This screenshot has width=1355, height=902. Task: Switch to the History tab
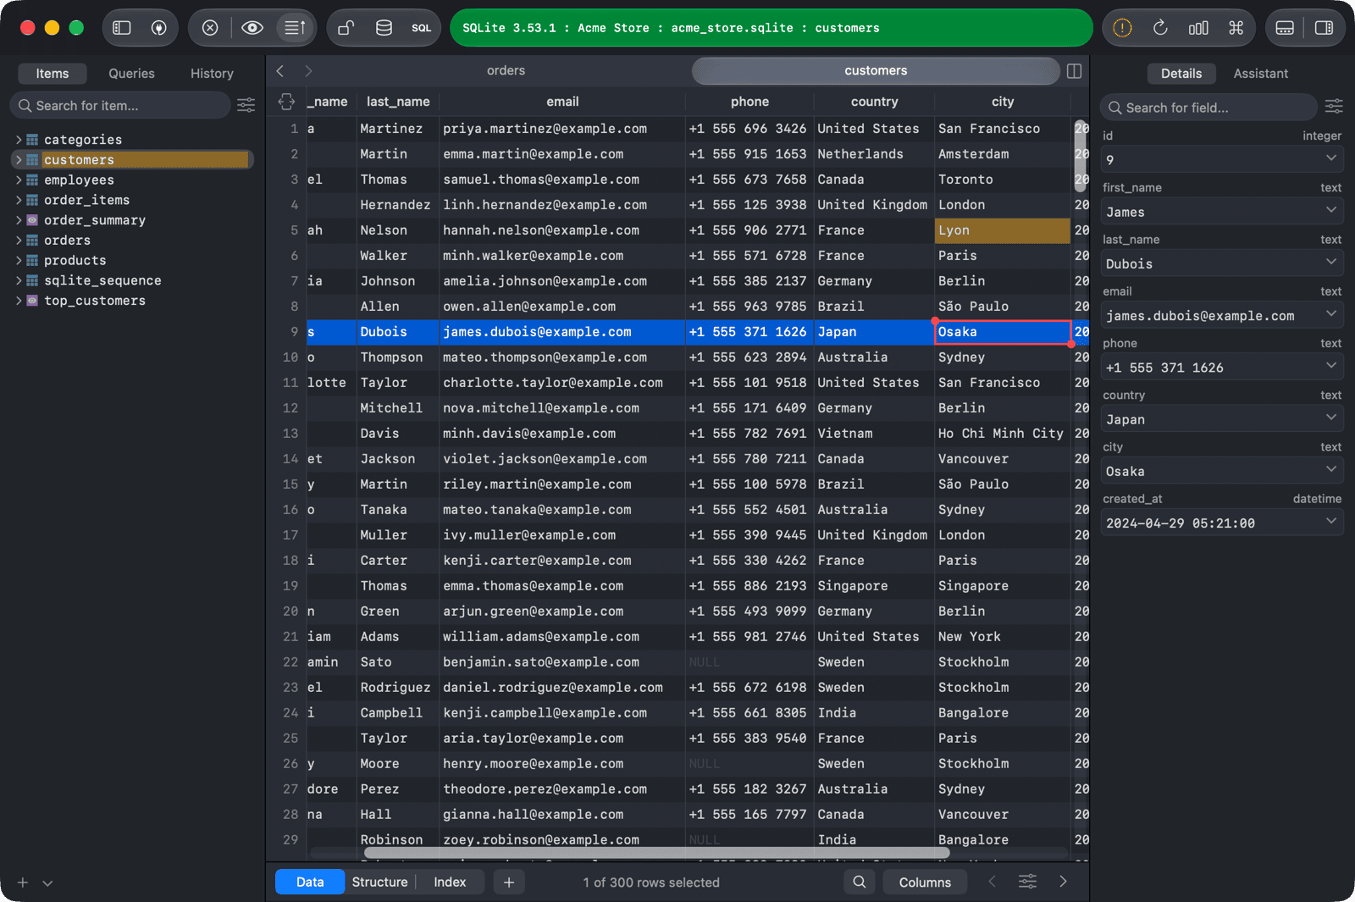pos(212,74)
